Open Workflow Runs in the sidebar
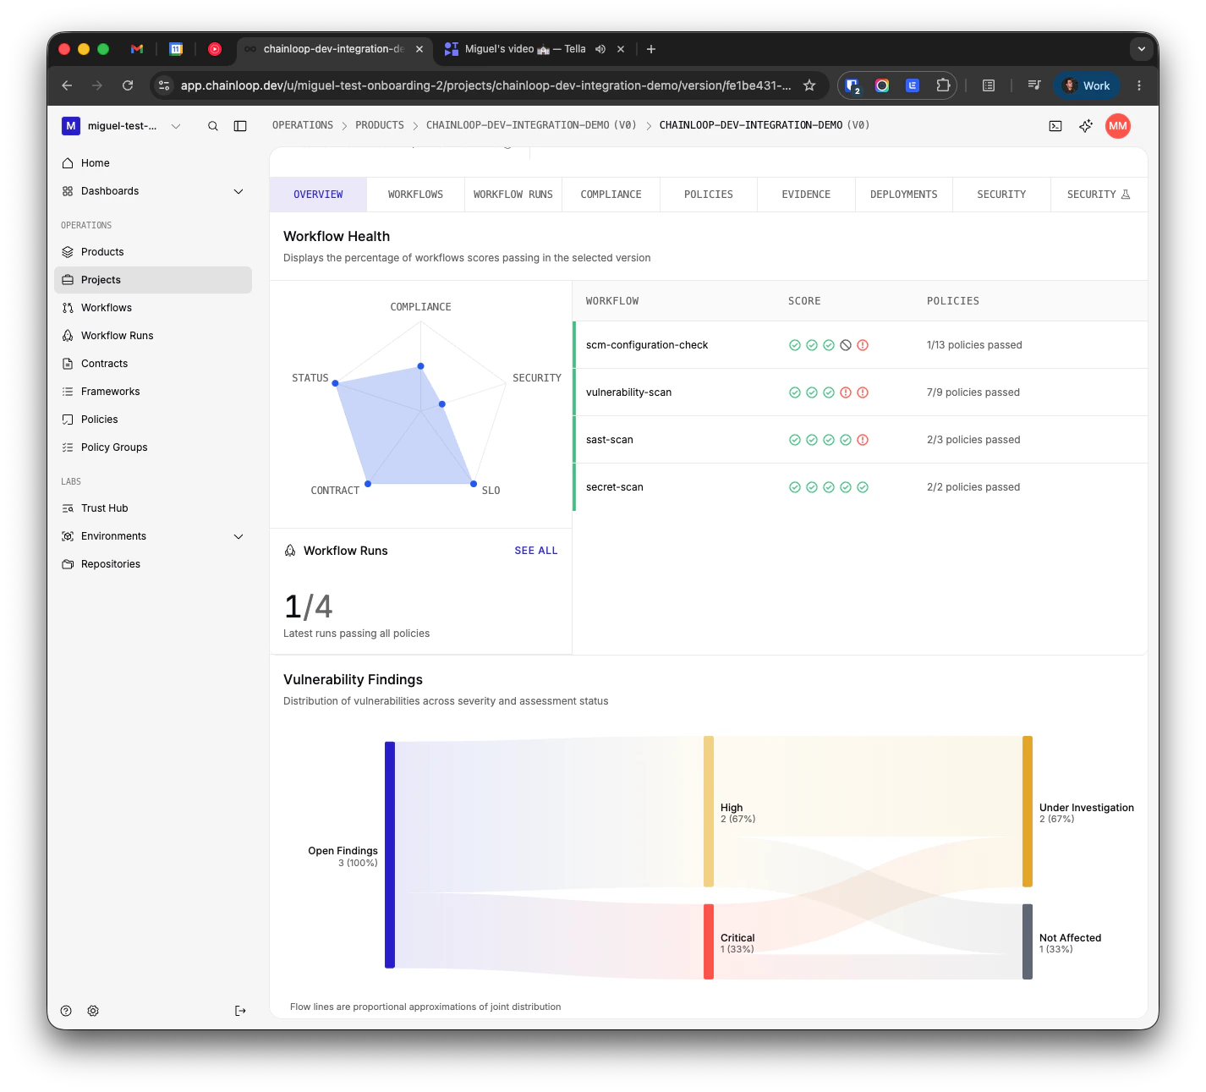Viewport: 1206px width, 1092px height. [x=153, y=336]
